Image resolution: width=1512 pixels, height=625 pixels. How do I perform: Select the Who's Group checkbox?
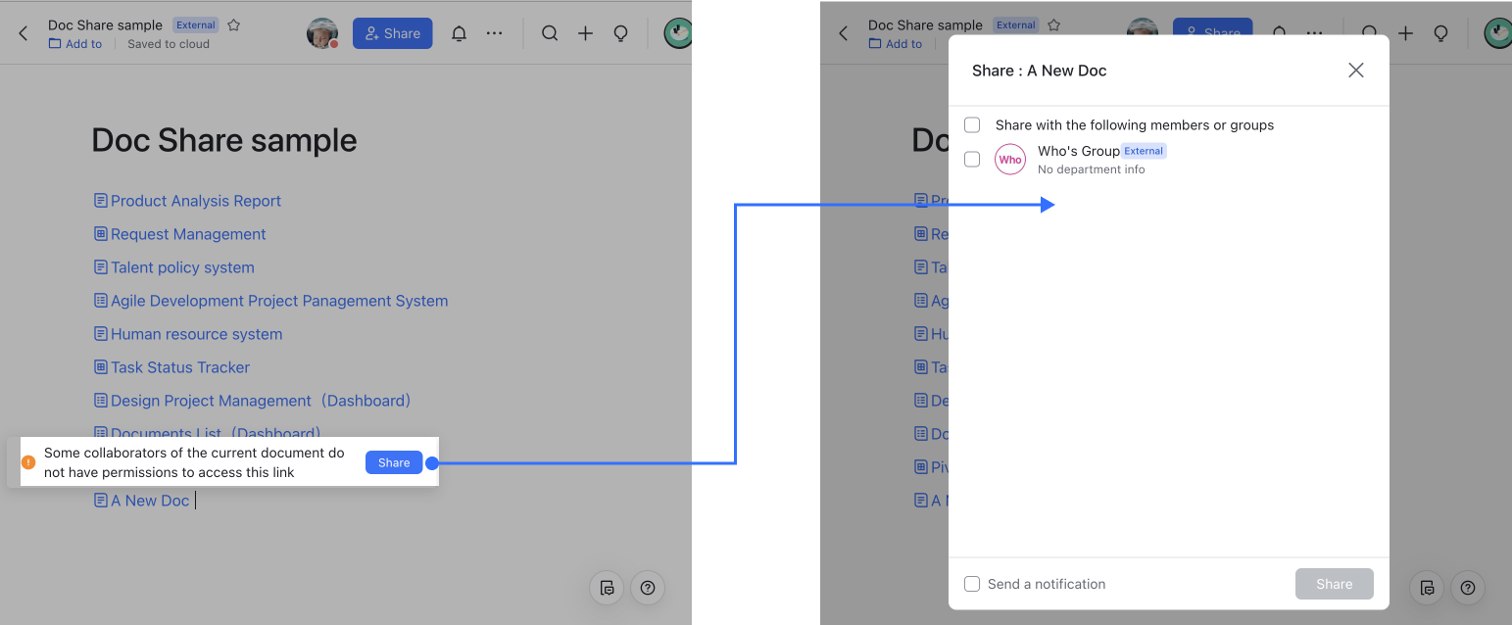(x=971, y=159)
